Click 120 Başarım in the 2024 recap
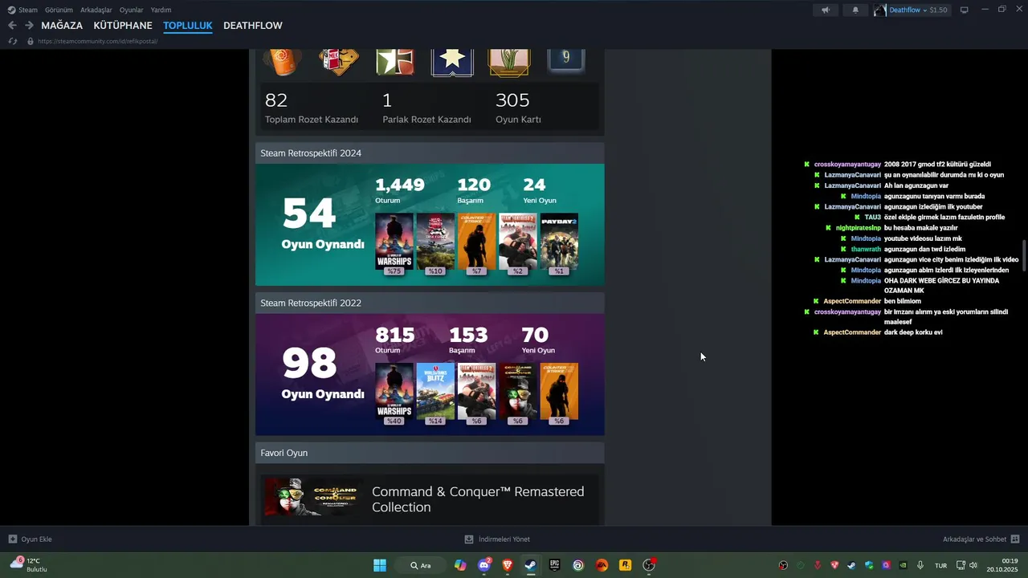Screen dimensions: 1028x578 click(474, 191)
